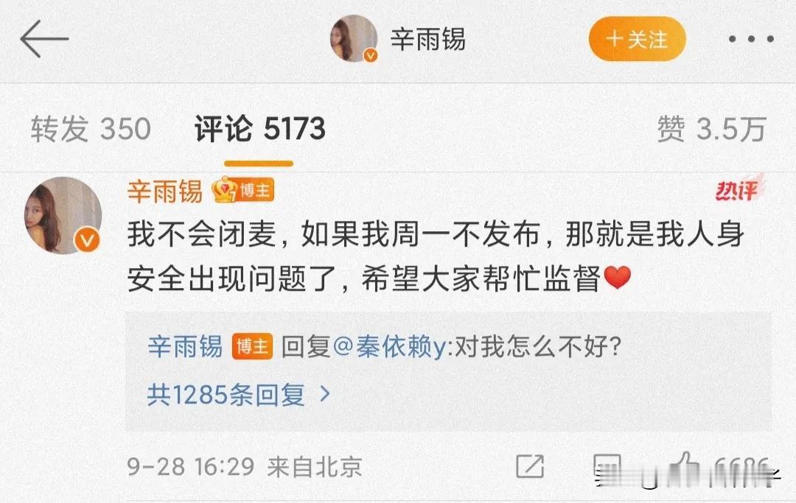Viewport: 796px width, 503px height.
Task: Tap the back arrow icon
Action: pos(44,38)
